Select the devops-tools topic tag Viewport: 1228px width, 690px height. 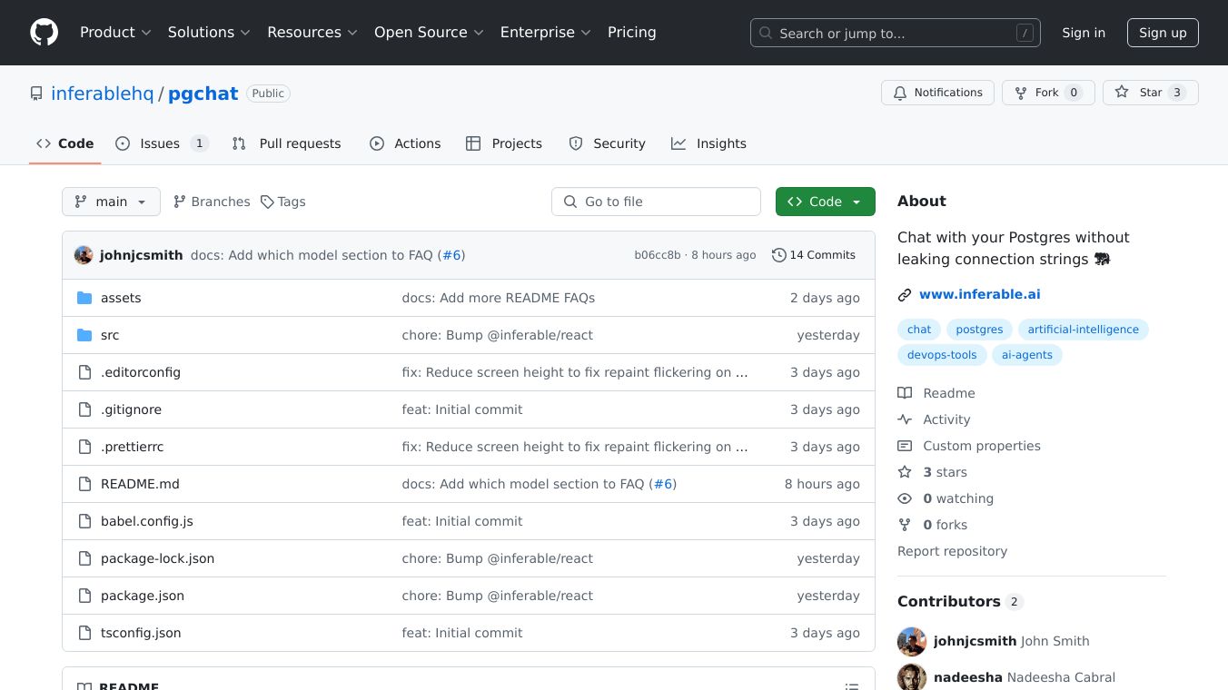(x=942, y=355)
